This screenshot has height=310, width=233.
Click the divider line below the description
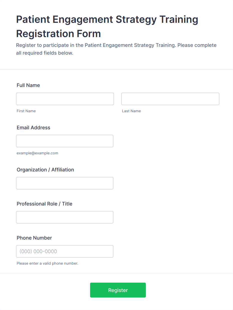coord(116,69)
